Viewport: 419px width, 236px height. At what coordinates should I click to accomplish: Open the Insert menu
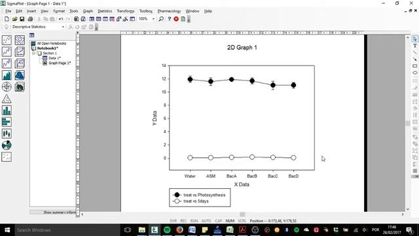(31, 11)
